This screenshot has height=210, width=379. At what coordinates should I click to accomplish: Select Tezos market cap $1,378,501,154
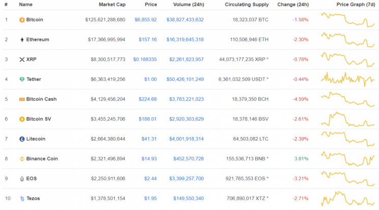point(108,198)
